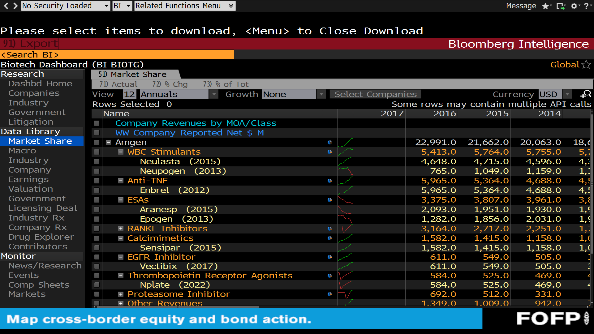The image size is (594, 334).
Task: Click pie chart icon in WBC Stimulants row
Action: tap(329, 152)
